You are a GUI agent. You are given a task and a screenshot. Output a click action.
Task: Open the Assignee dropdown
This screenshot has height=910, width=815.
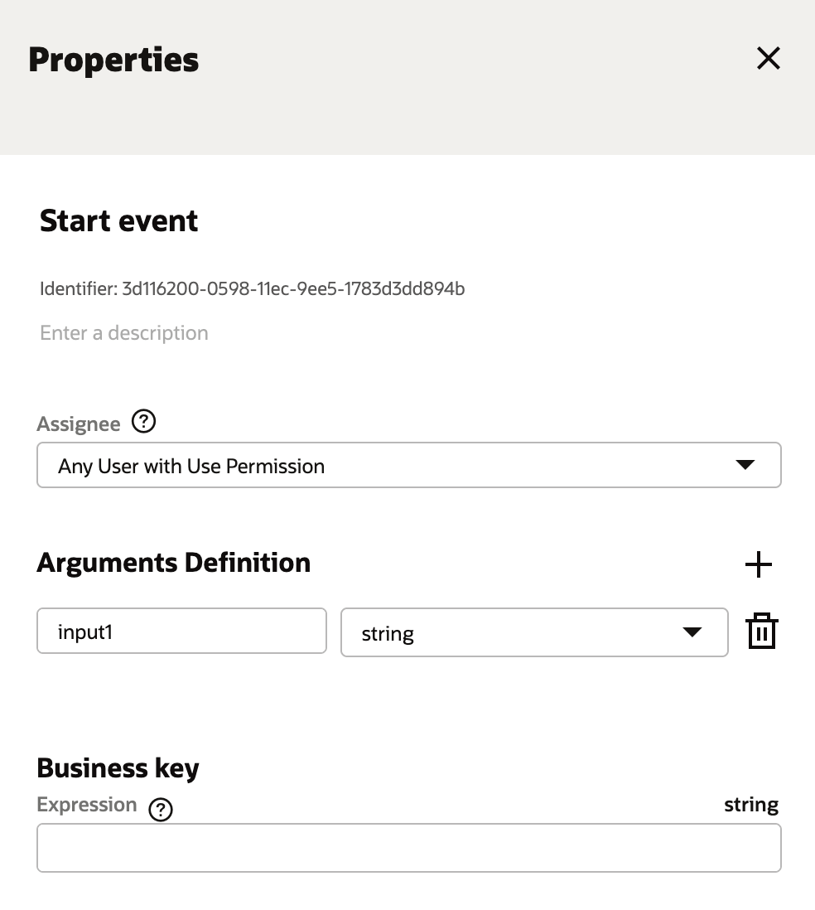click(x=409, y=465)
